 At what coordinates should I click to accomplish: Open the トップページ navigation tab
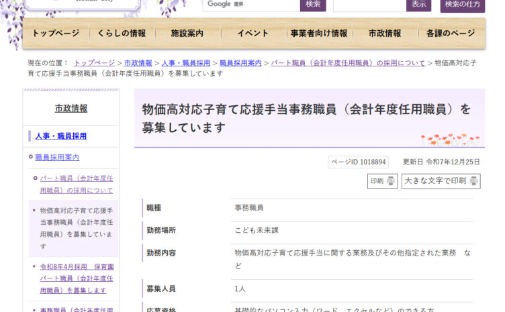pyautogui.click(x=56, y=34)
